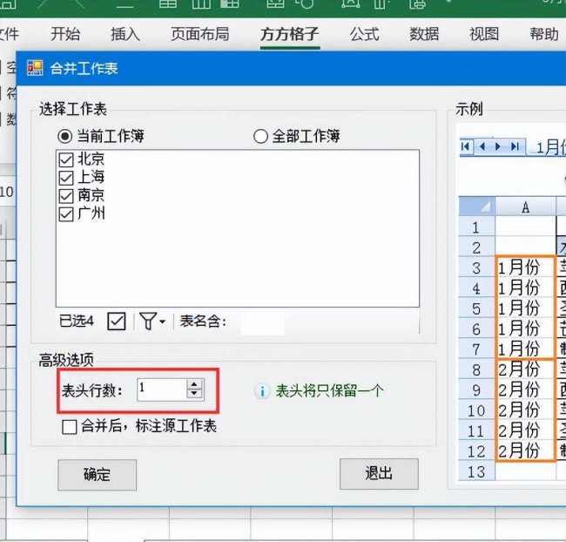Image resolution: width=566 pixels, height=542 pixels.
Task: Click select-all corner of example grid
Action: tap(477, 207)
